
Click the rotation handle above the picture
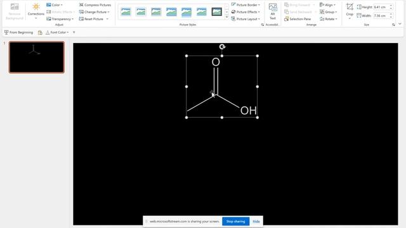point(222,47)
